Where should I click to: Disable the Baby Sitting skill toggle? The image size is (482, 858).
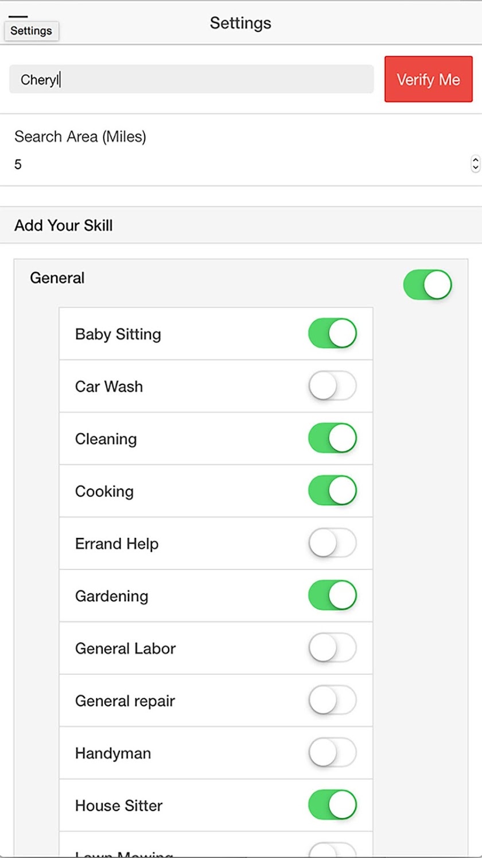click(332, 334)
